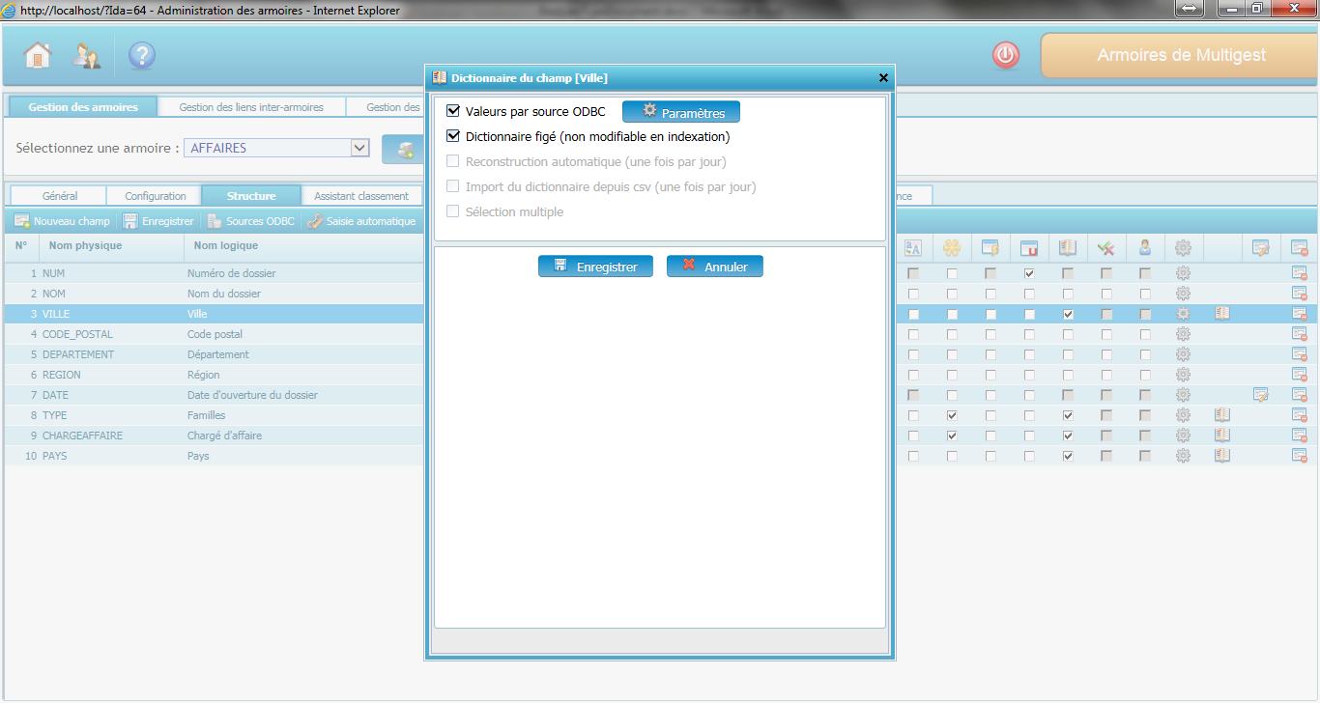Click Nouveau champ in the toolbar
This screenshot has width=1320, height=703.
click(x=63, y=221)
